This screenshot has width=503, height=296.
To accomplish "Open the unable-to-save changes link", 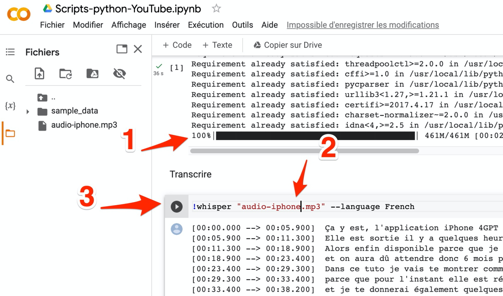I will pyautogui.click(x=363, y=25).
